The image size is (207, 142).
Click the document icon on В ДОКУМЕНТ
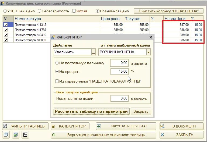[162, 126]
